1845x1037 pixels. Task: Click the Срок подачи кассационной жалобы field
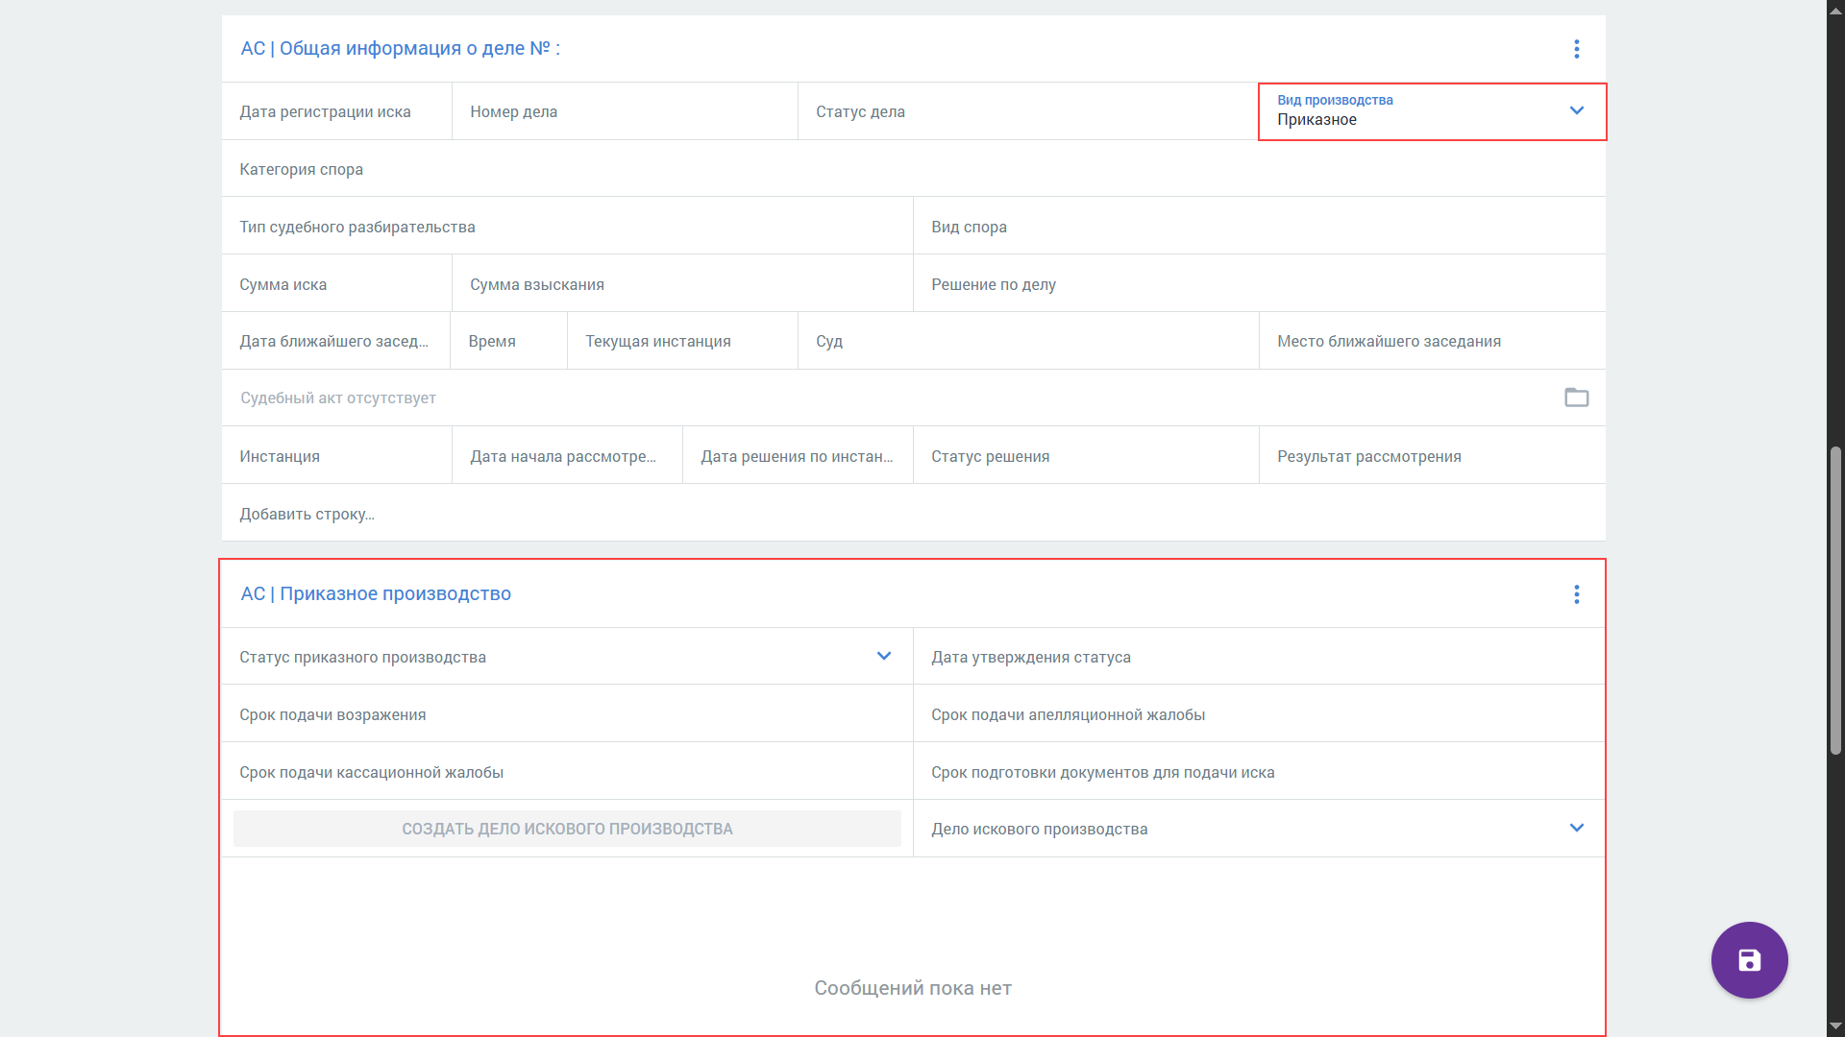point(567,772)
